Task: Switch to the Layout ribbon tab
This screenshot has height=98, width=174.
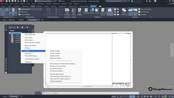Action: tap(93, 6)
